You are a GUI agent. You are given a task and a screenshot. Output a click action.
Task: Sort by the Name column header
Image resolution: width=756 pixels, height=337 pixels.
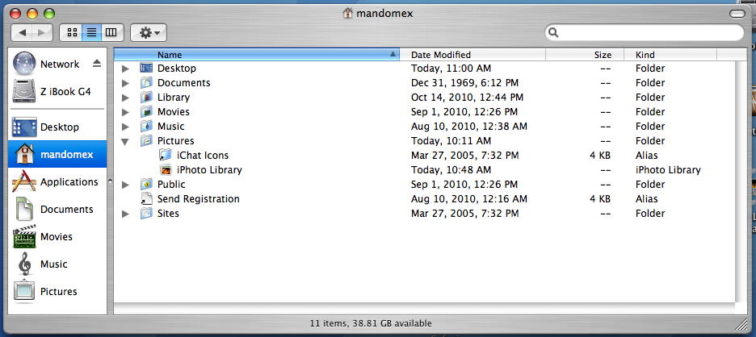click(257, 55)
